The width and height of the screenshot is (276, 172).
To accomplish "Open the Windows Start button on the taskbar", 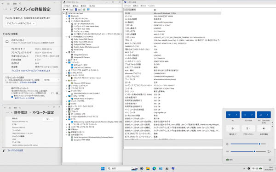I will [103, 168].
